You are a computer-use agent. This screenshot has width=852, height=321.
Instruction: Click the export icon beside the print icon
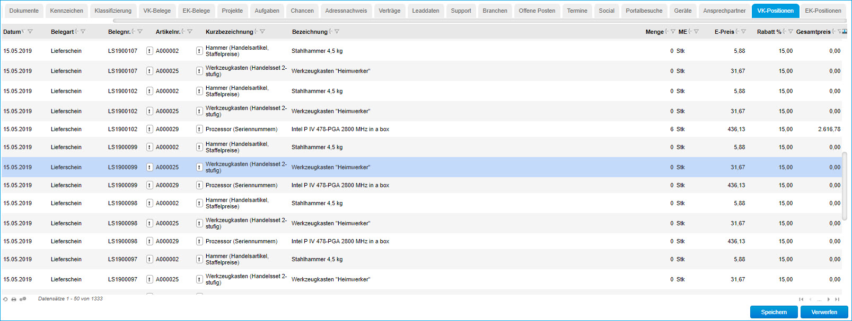(23, 299)
